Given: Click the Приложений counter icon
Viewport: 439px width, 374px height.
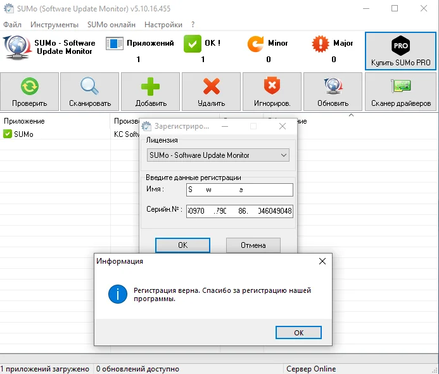Looking at the screenshot, I should coord(114,44).
